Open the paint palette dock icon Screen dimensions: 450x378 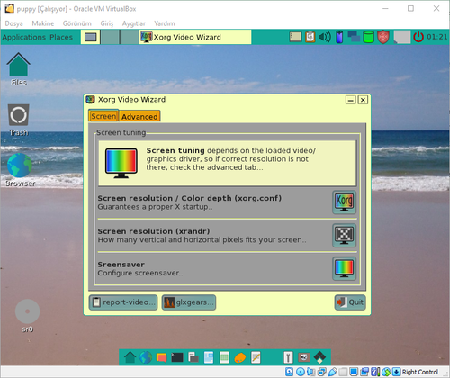240,357
